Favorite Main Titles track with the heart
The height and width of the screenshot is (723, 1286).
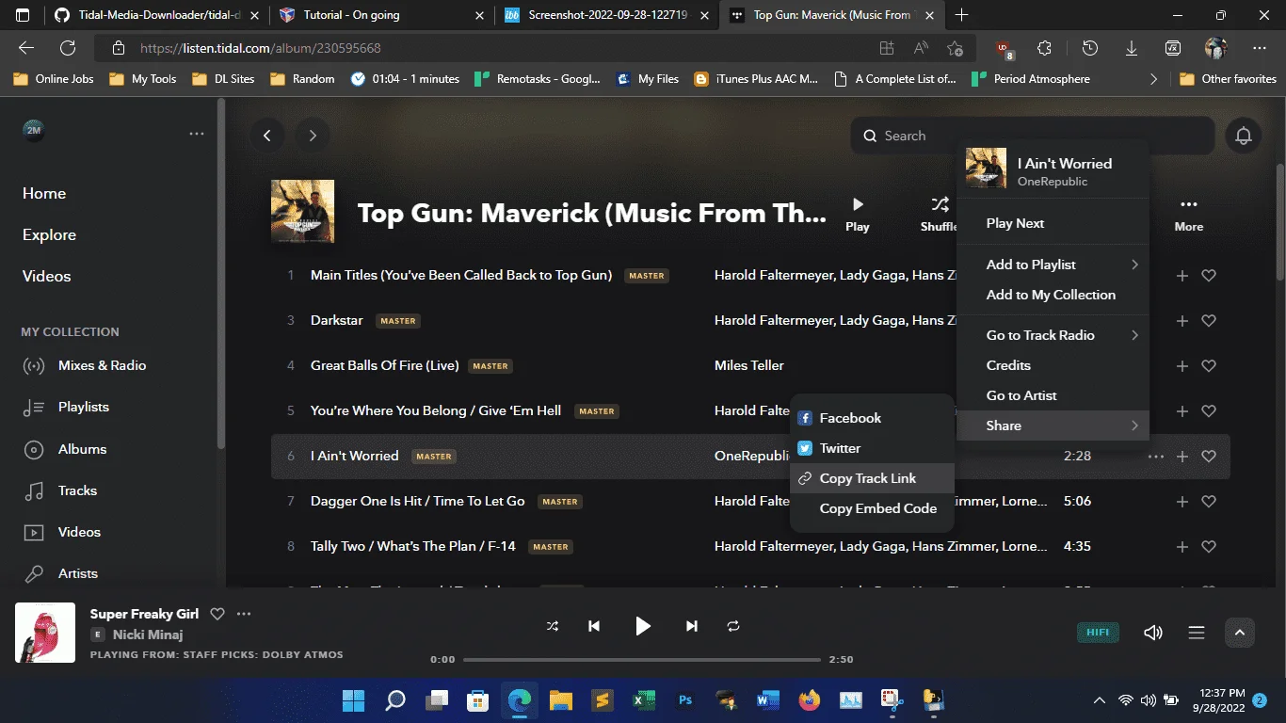coord(1209,276)
